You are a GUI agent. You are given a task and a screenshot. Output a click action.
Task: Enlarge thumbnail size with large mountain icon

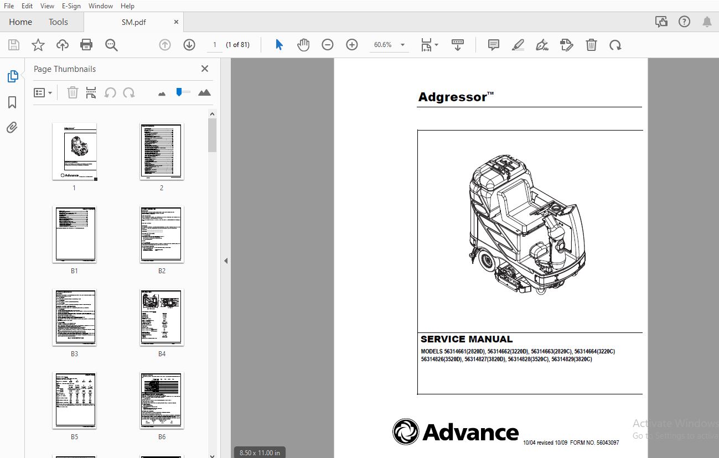coord(204,93)
